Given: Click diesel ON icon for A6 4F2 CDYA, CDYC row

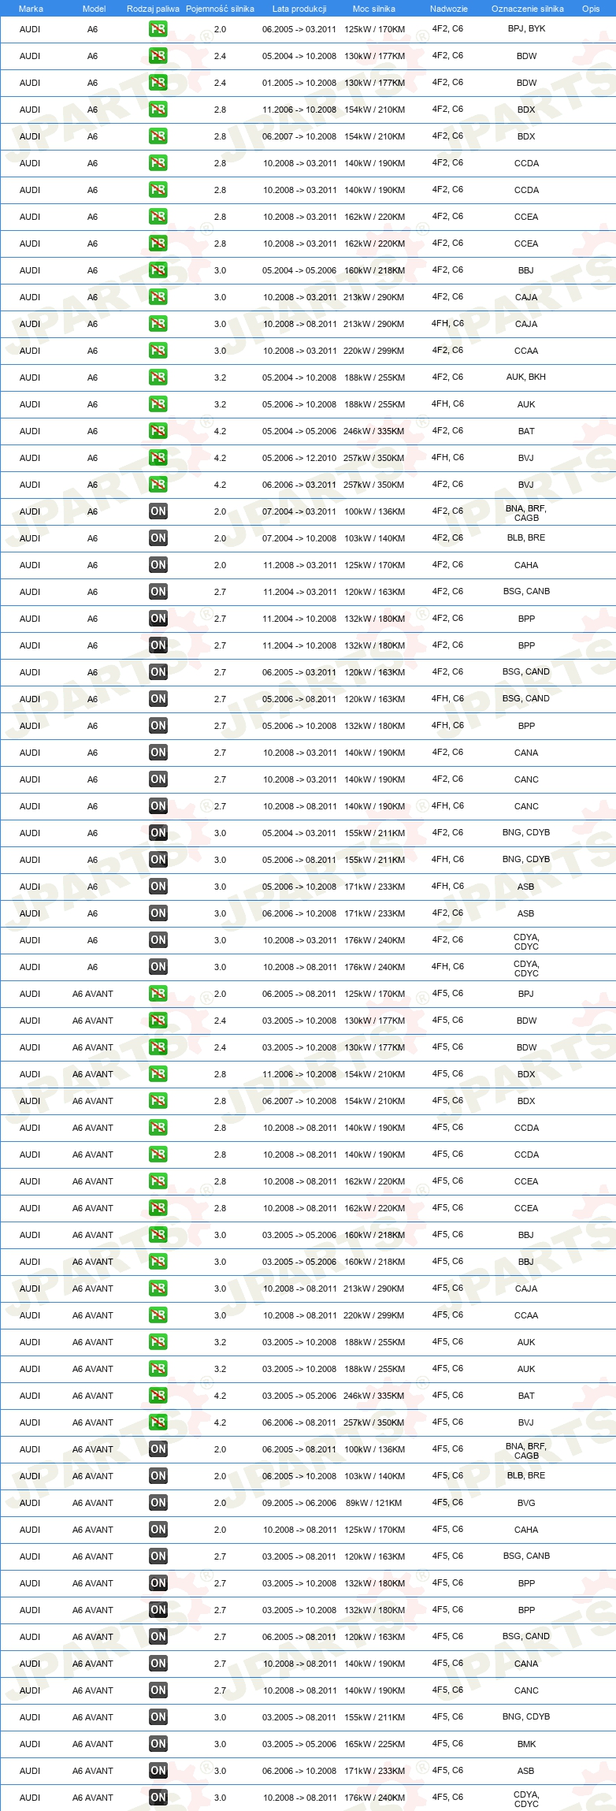Looking at the screenshot, I should 158,940.
